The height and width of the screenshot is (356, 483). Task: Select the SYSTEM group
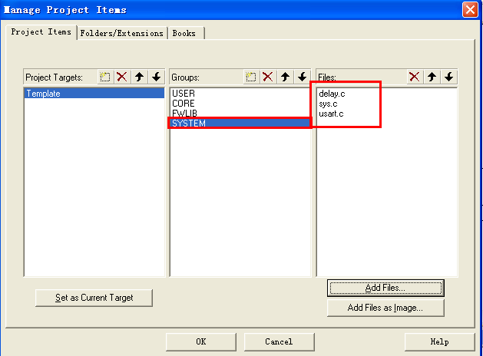[240, 123]
